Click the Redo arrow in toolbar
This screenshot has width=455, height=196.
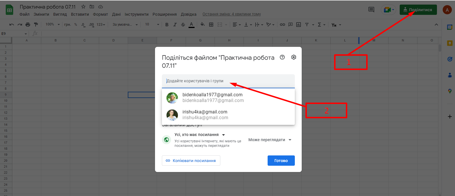19,25
